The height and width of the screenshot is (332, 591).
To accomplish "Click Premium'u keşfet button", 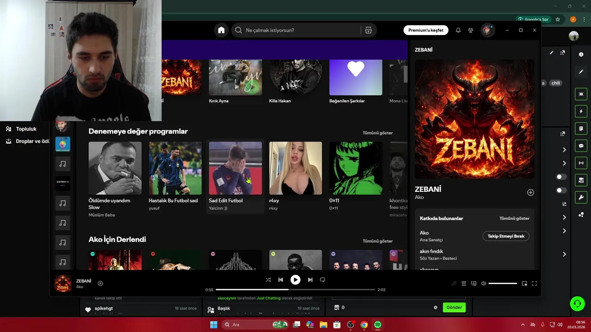I will coord(426,30).
